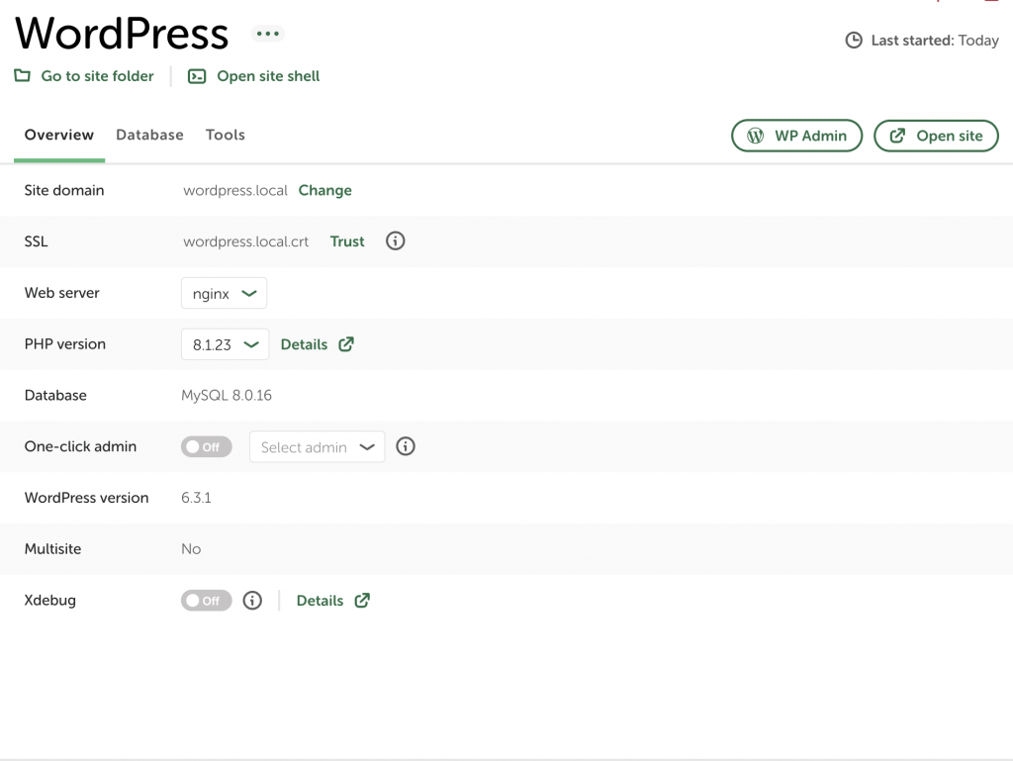Click the WordPress site title

pyautogui.click(x=122, y=34)
